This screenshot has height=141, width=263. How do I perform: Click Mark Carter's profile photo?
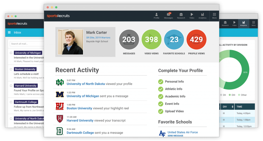(70, 42)
